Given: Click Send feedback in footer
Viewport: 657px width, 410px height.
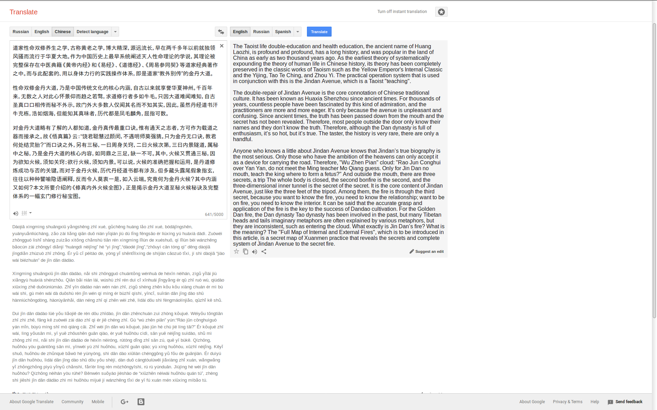Looking at the screenshot, I should 625,402.
